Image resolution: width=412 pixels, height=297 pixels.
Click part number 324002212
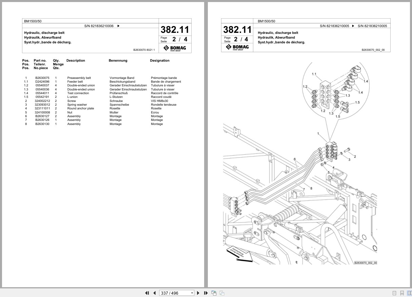coord(42,101)
